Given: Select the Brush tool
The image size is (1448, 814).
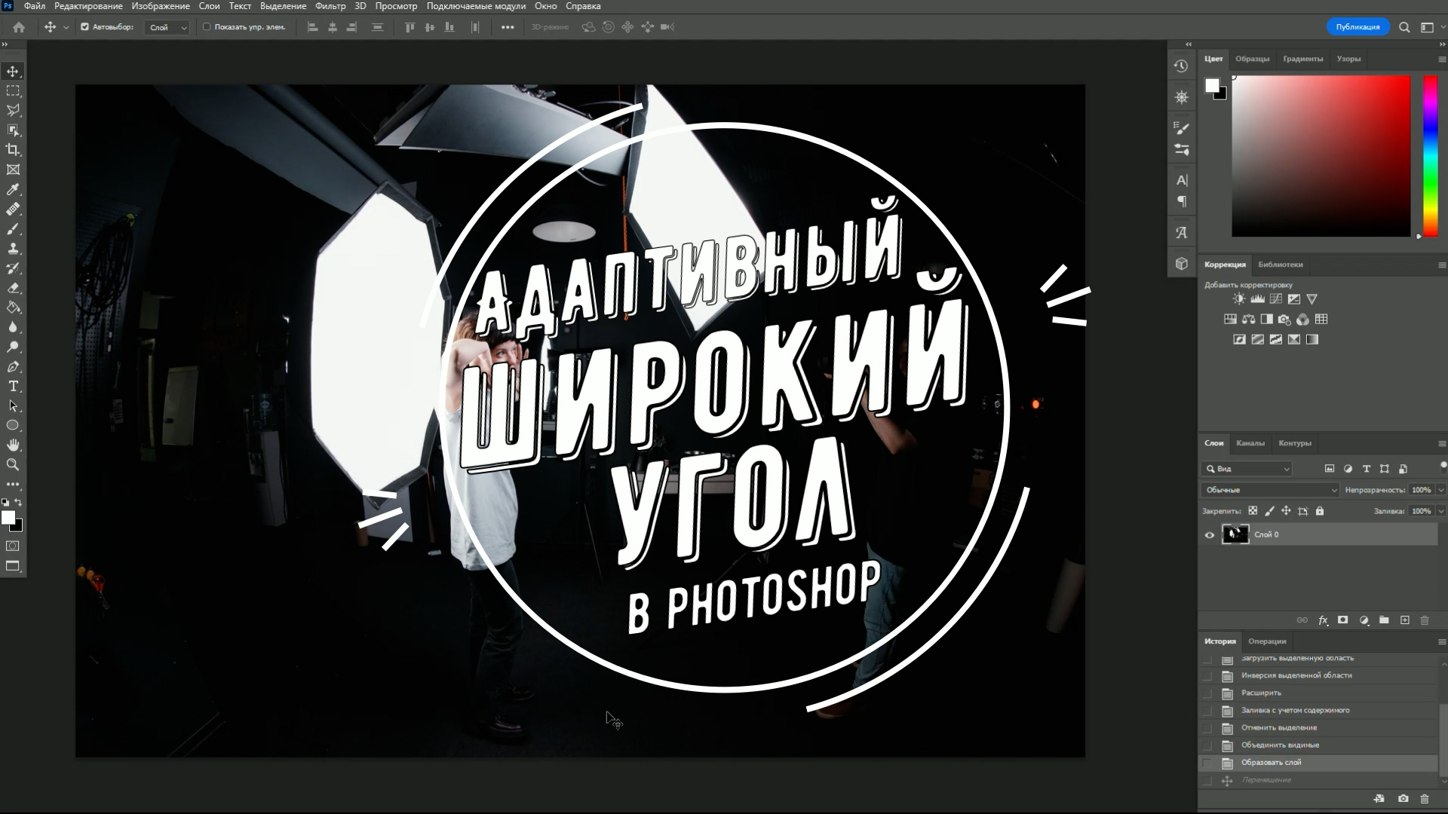Looking at the screenshot, I should (x=13, y=229).
